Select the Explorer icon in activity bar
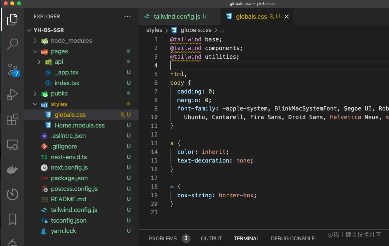Screen dimensions: 389x246 pyautogui.click(x=12, y=19)
